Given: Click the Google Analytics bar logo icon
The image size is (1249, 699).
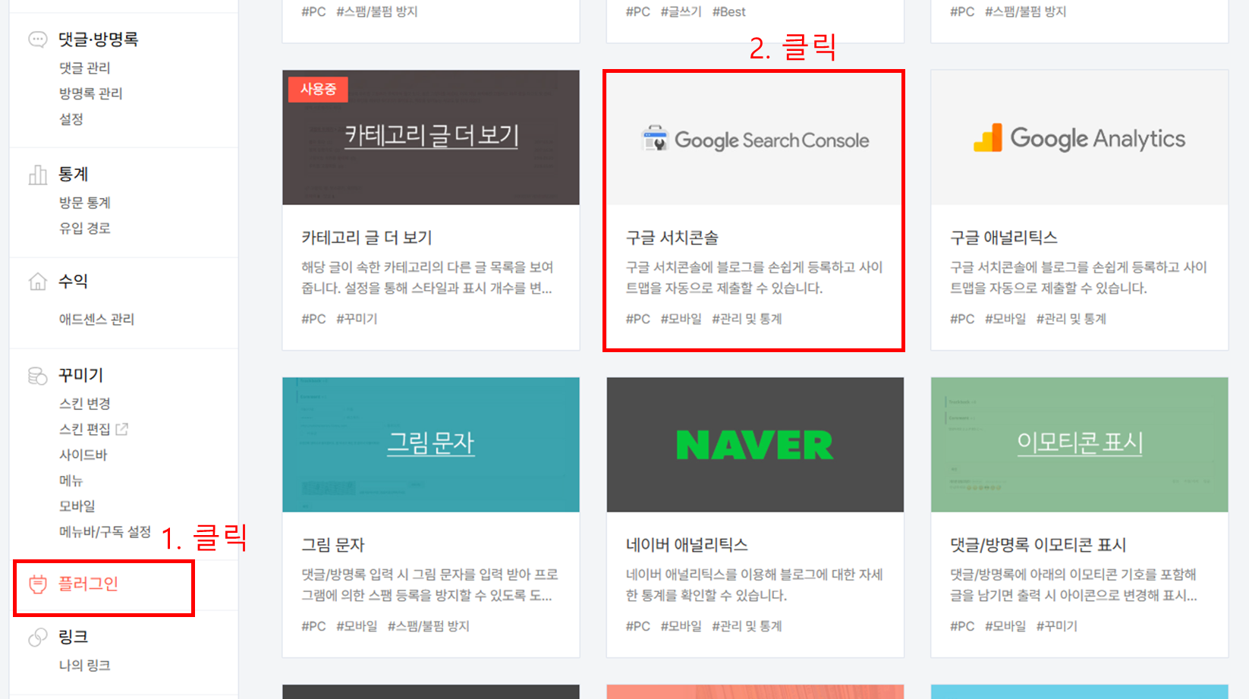Looking at the screenshot, I should (988, 138).
